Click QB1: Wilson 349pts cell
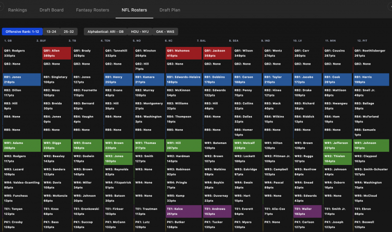The image size is (392, 232). pyautogui.click(x=247, y=53)
